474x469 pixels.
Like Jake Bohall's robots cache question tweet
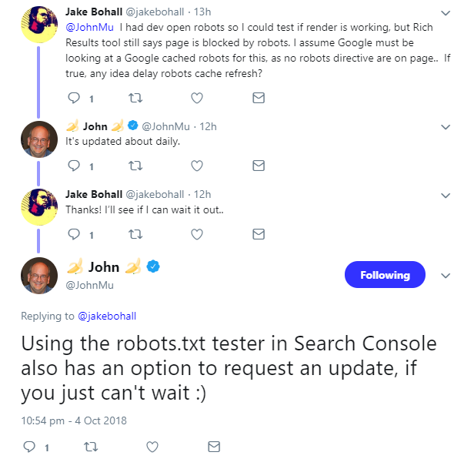(197, 98)
